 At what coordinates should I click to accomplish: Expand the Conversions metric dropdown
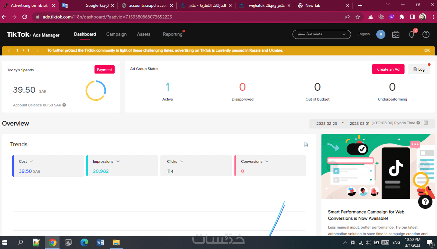[267, 161]
